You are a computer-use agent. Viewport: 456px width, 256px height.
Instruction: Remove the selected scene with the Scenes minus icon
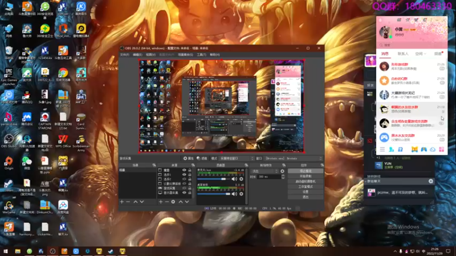128,202
